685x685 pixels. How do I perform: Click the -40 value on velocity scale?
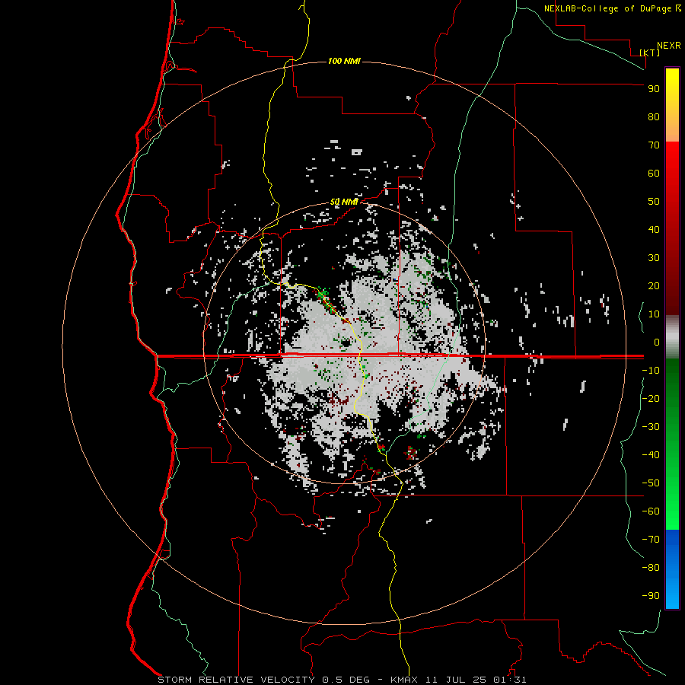pos(651,455)
